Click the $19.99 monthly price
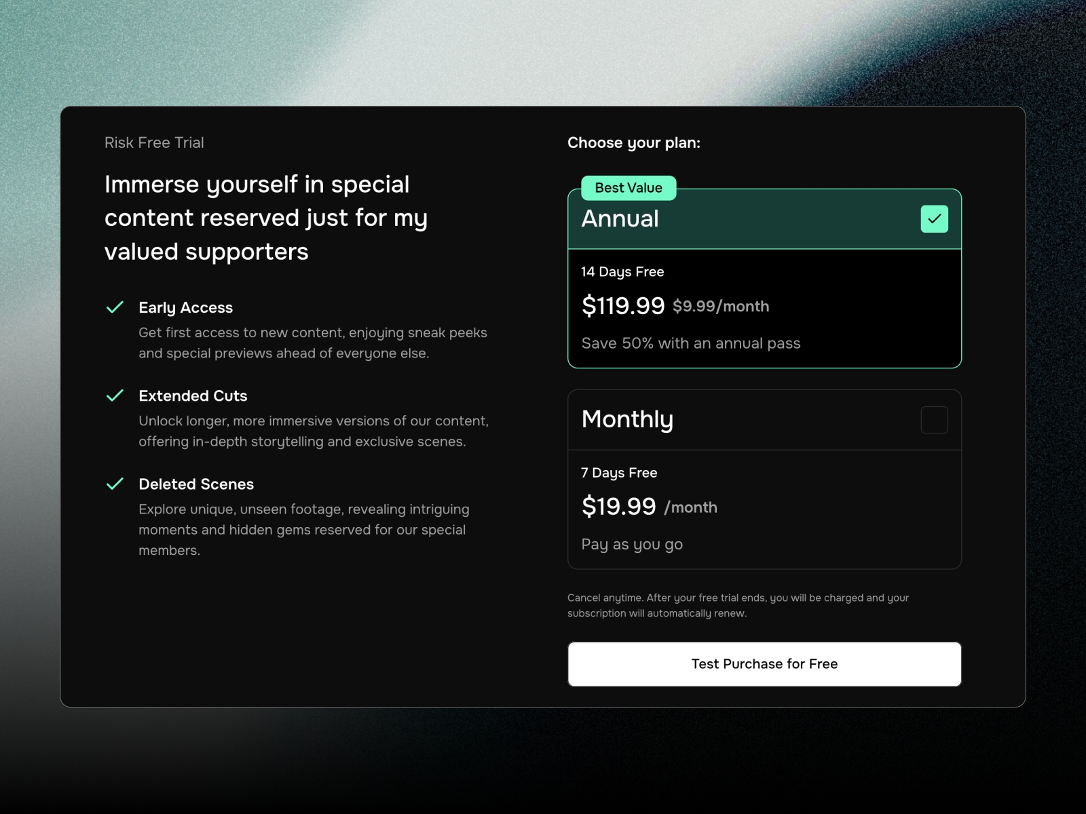This screenshot has height=814, width=1086. [618, 506]
